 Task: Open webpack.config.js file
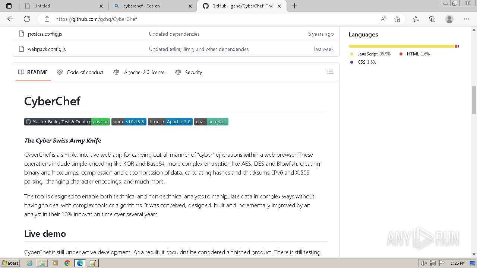[x=47, y=49]
